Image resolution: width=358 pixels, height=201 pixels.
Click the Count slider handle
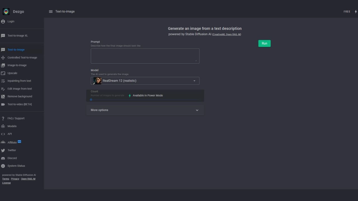click(91, 100)
